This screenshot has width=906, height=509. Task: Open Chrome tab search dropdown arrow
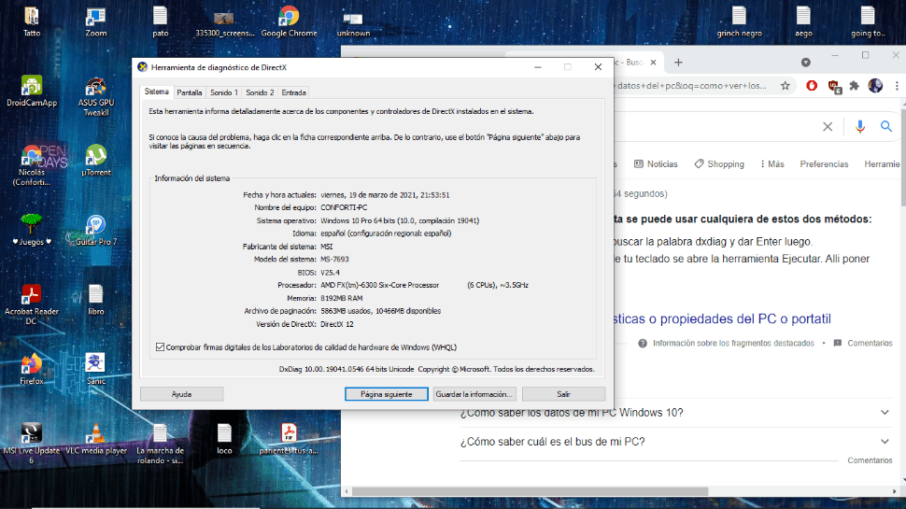coord(805,62)
